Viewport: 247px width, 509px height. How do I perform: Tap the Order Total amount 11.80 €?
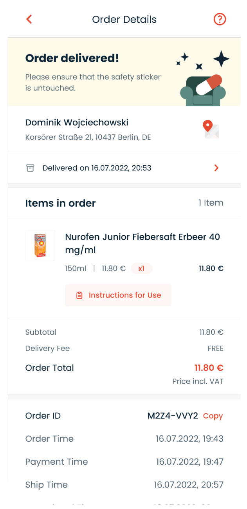click(209, 368)
